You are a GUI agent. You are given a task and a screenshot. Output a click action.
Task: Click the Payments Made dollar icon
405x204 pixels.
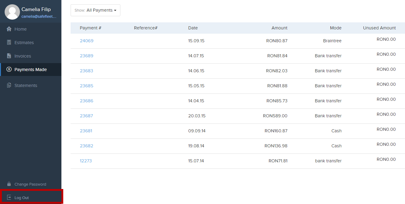[x=9, y=70]
